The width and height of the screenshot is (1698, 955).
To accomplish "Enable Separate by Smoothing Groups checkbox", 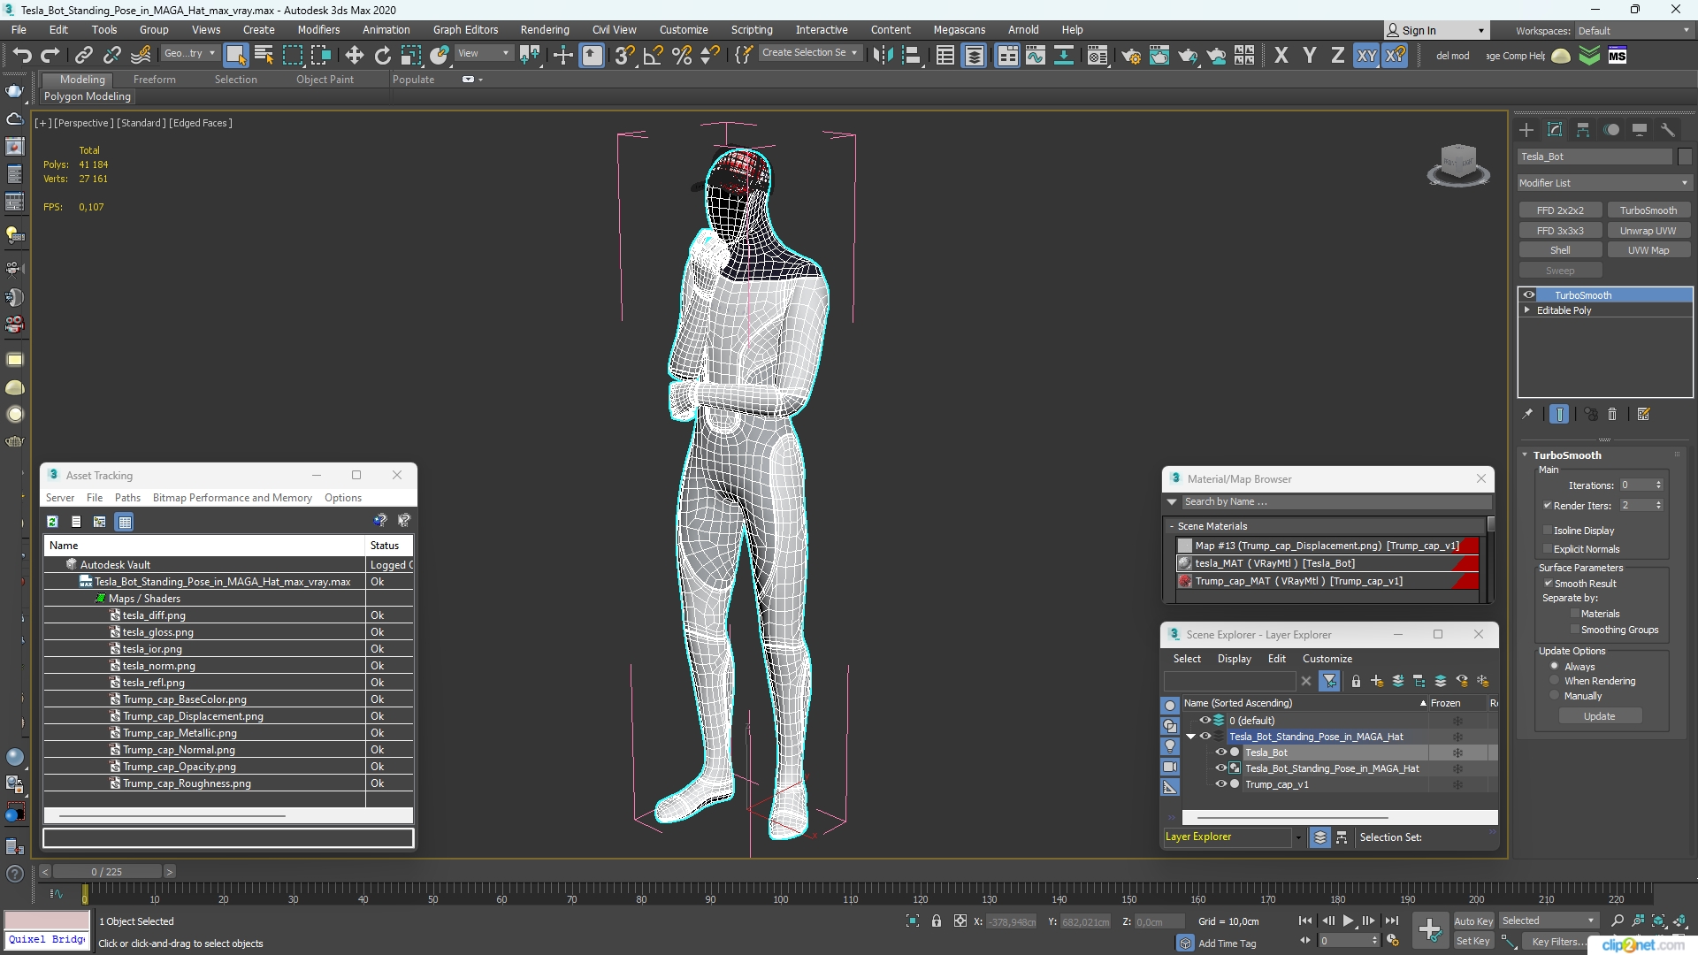I will tap(1575, 630).
